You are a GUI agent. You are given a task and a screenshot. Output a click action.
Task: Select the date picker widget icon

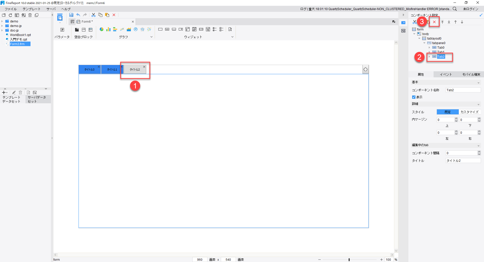click(194, 29)
